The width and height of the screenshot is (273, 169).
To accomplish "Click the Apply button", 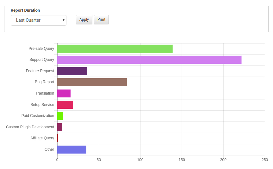I will click(x=84, y=20).
